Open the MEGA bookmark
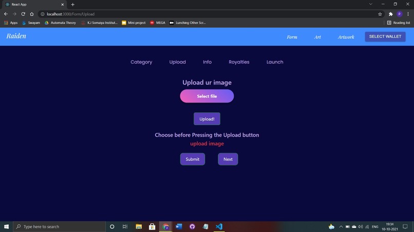The width and height of the screenshot is (414, 232). [158, 23]
